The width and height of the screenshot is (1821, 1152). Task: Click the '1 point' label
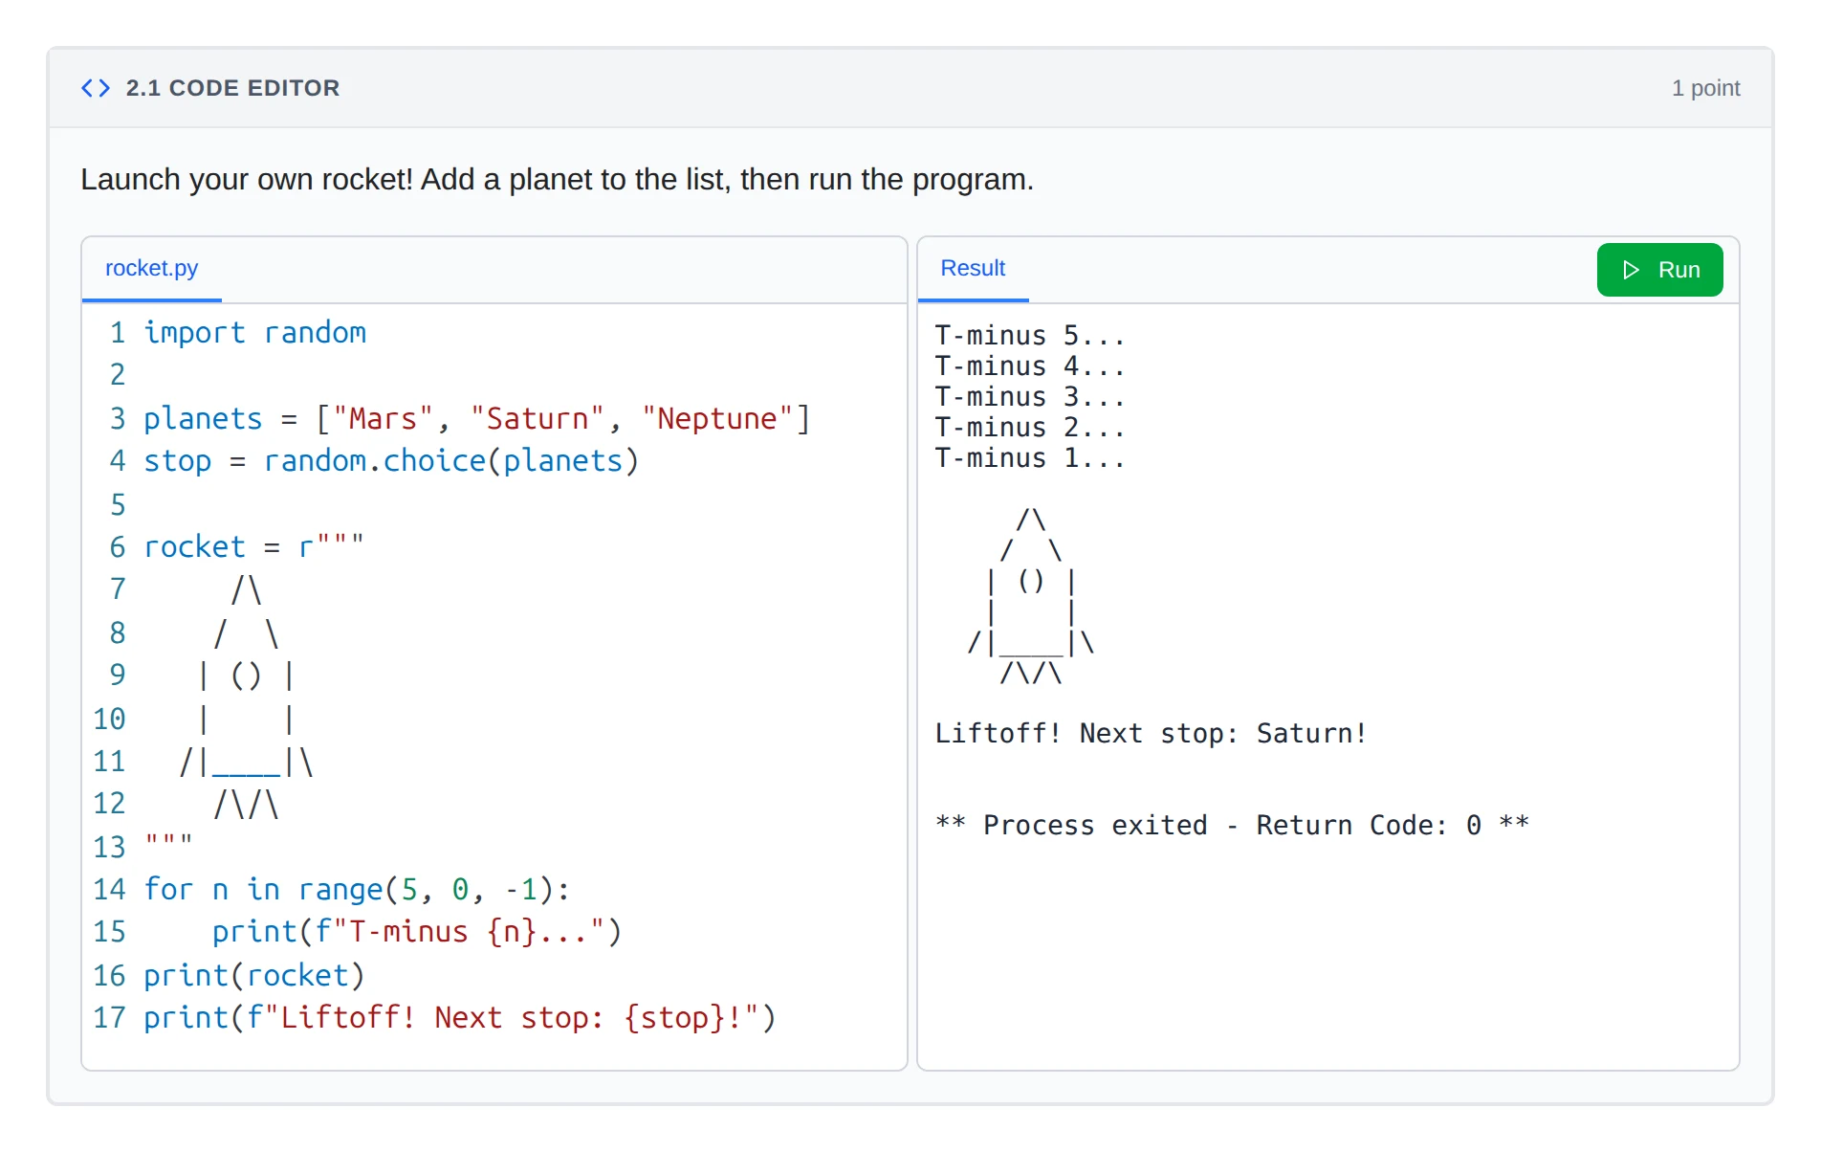1705,88
